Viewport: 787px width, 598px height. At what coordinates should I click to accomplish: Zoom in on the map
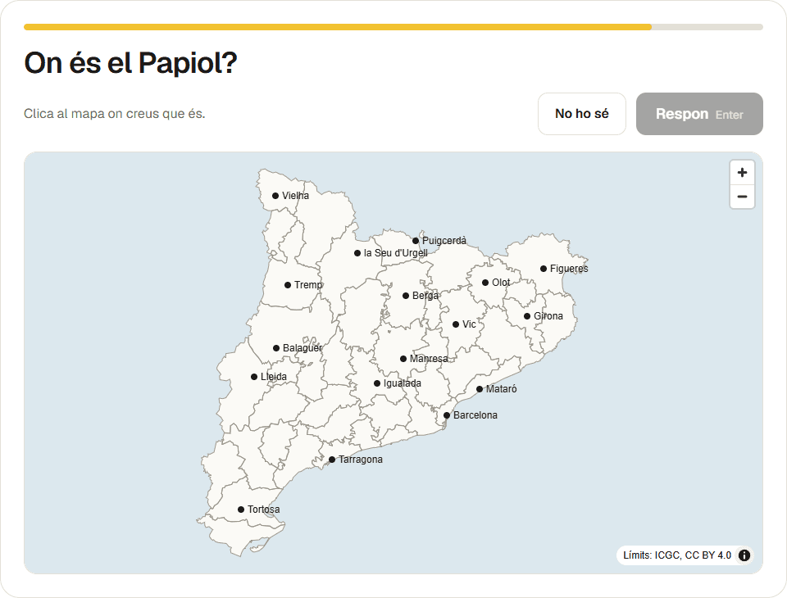(x=742, y=173)
